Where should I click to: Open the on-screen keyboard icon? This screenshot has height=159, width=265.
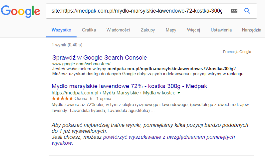[234, 11]
